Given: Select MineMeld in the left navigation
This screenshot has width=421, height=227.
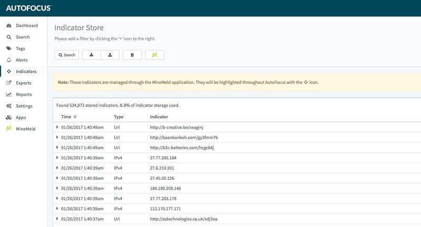Looking at the screenshot, I should 25,129.
